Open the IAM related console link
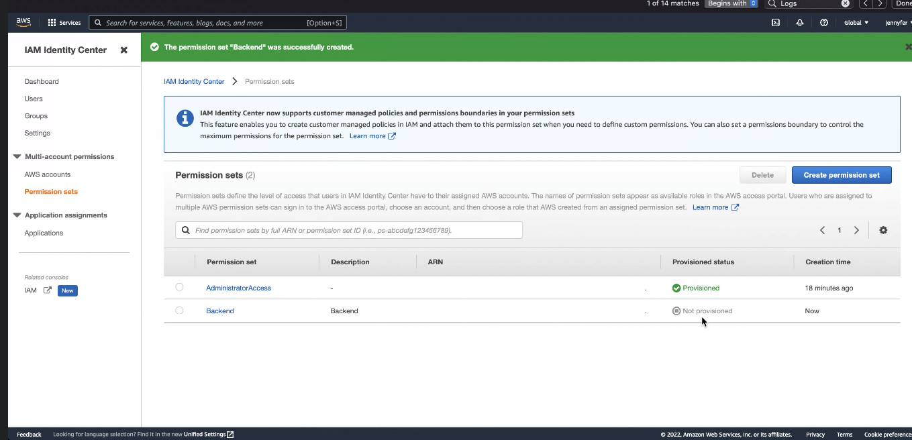The height and width of the screenshot is (440, 912). [x=31, y=290]
